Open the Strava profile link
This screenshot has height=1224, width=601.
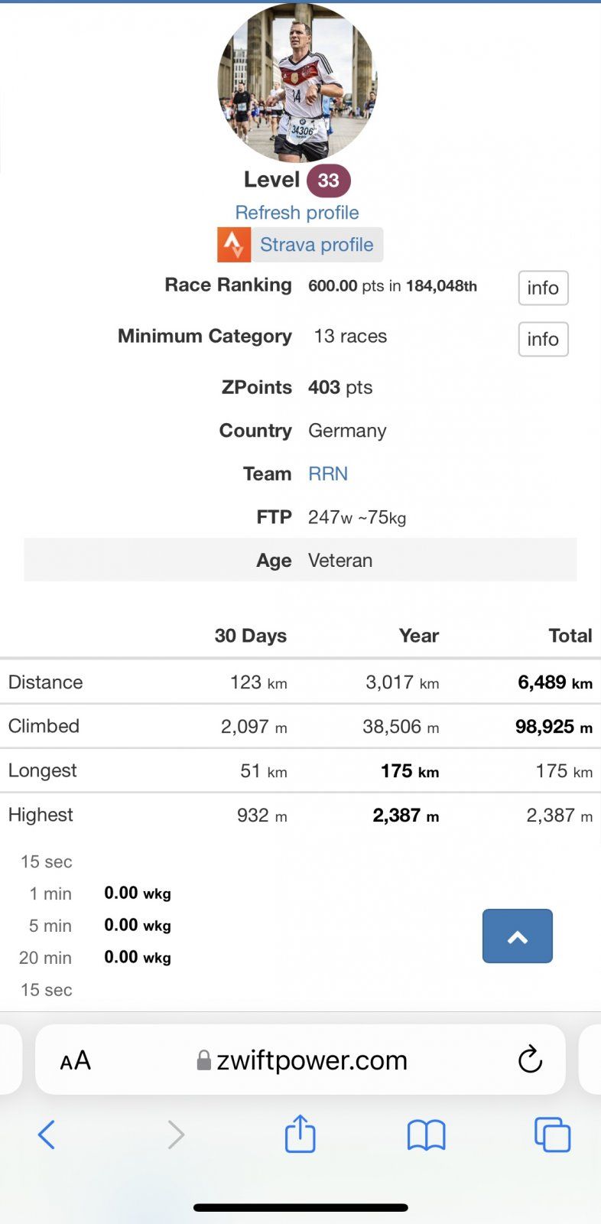pyautogui.click(x=317, y=245)
